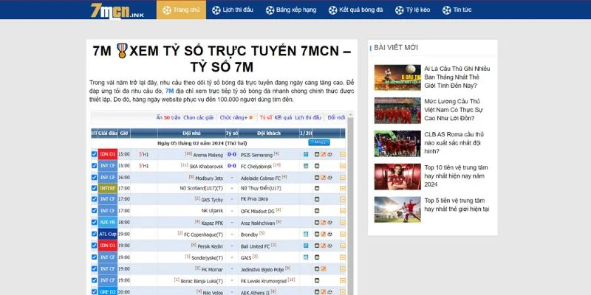Image resolution: width=591 pixels, height=295 pixels.
Task: Open analysis icon in SKA Khabarovsk row
Action: coord(317,166)
